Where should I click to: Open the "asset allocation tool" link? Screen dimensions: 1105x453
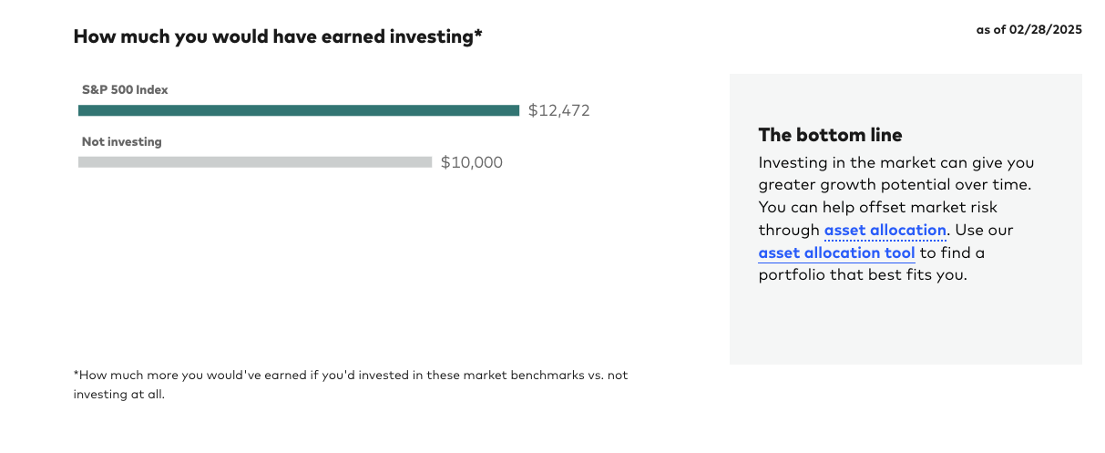click(836, 252)
